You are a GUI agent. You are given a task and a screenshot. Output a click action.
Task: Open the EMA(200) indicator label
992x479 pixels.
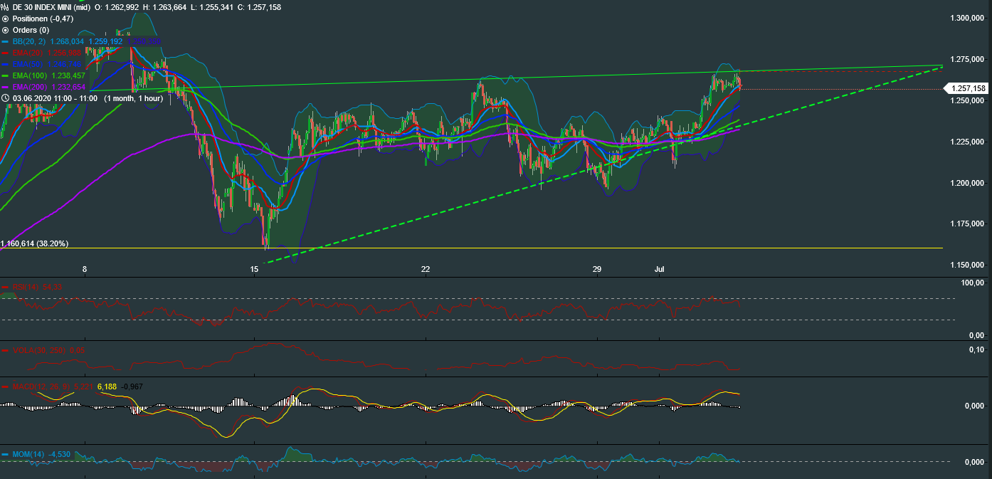[x=31, y=87]
